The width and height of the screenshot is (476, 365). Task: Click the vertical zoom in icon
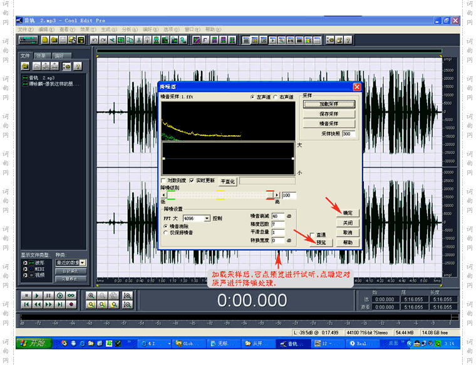click(127, 296)
